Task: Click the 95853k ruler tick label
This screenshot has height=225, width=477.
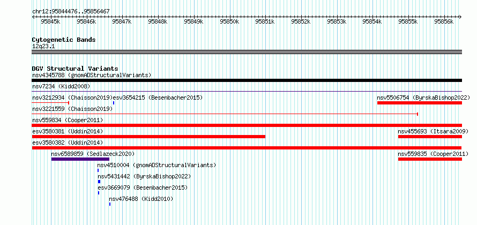Action: coord(337,21)
